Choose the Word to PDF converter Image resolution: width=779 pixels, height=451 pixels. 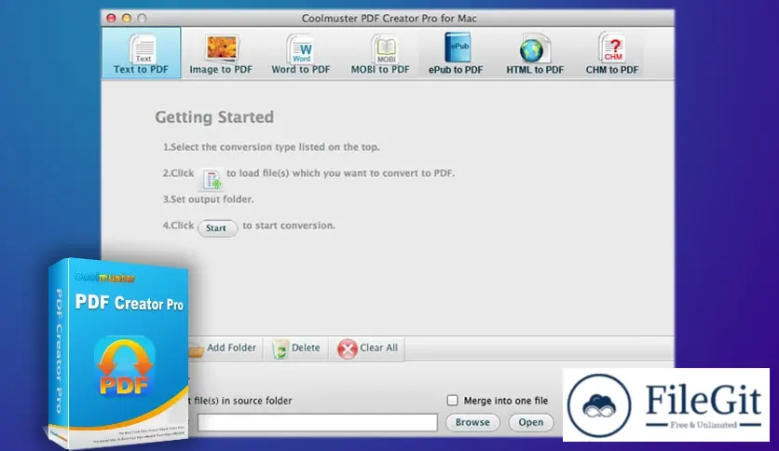click(301, 53)
